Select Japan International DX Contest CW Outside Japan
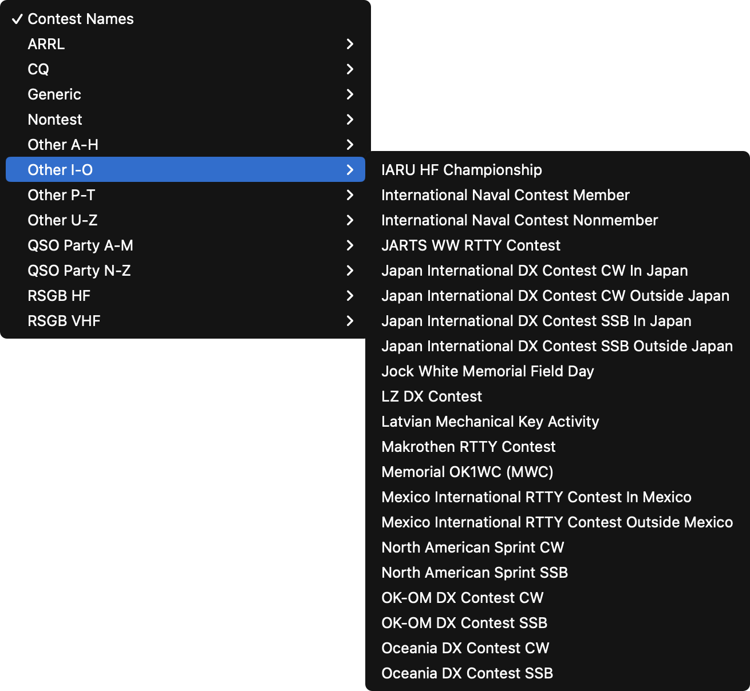This screenshot has width=750, height=691. click(558, 296)
